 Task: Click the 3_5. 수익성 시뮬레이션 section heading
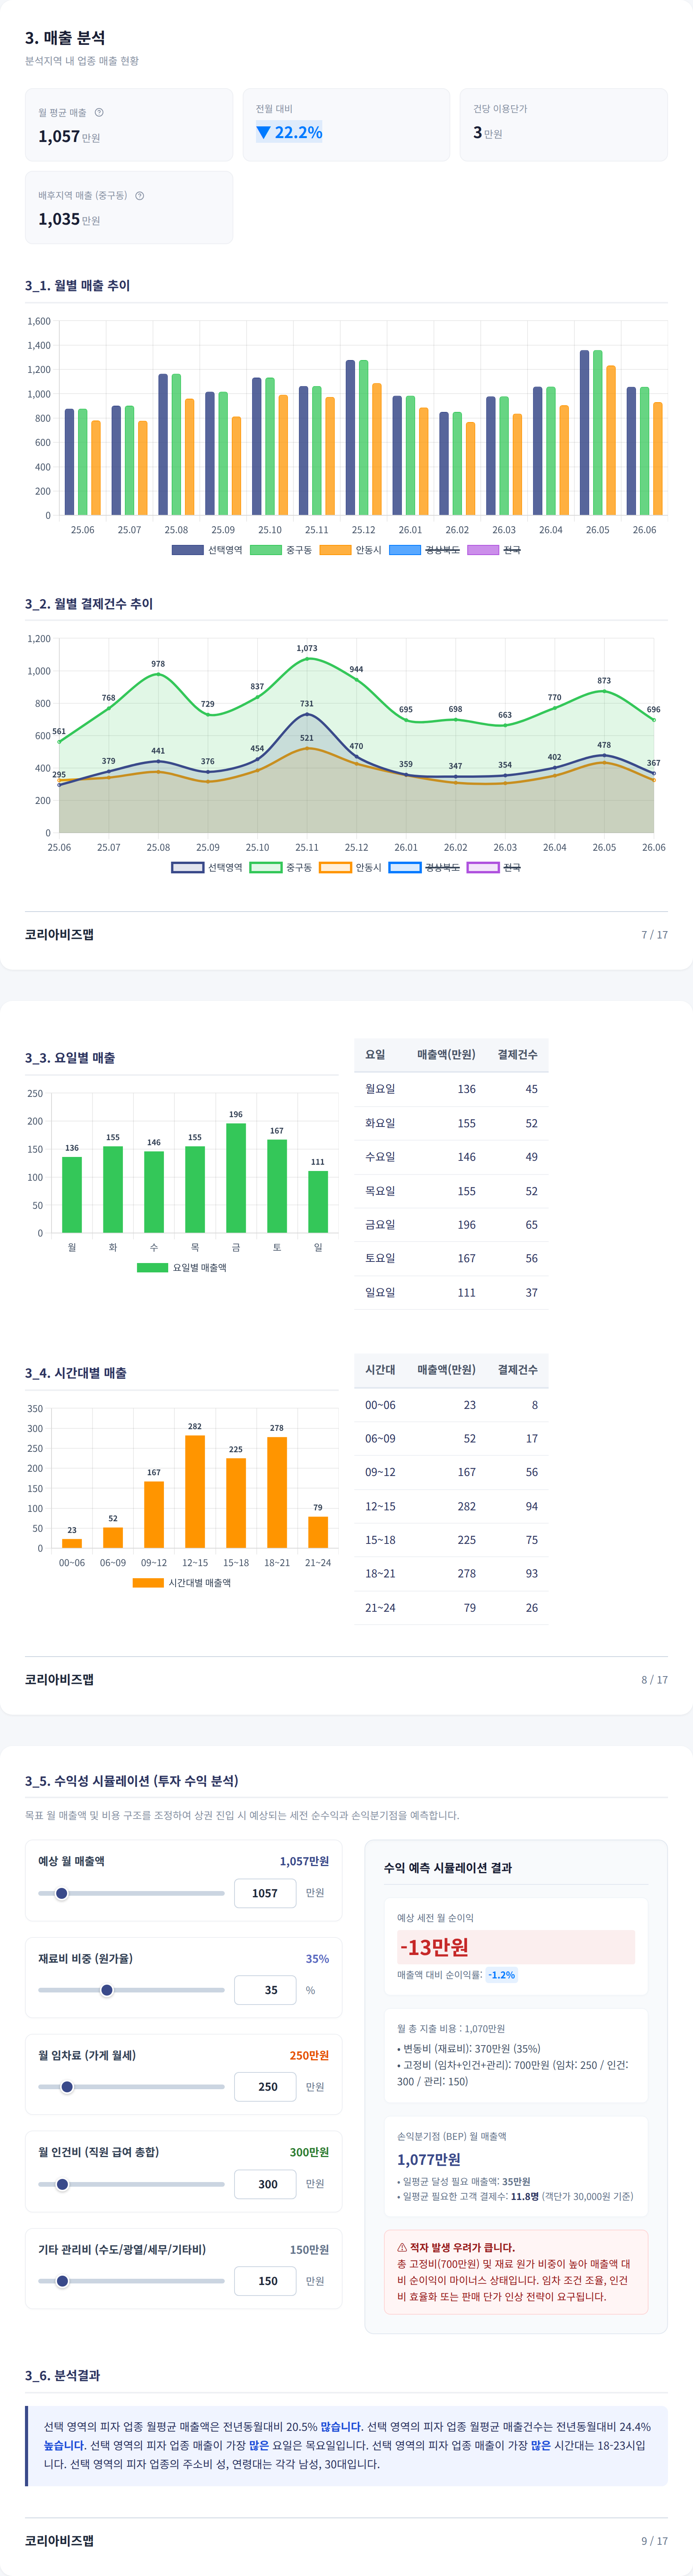[x=132, y=1781]
